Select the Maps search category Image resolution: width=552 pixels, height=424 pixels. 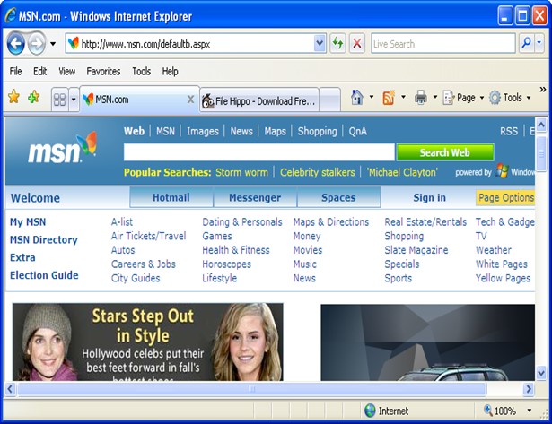[275, 131]
